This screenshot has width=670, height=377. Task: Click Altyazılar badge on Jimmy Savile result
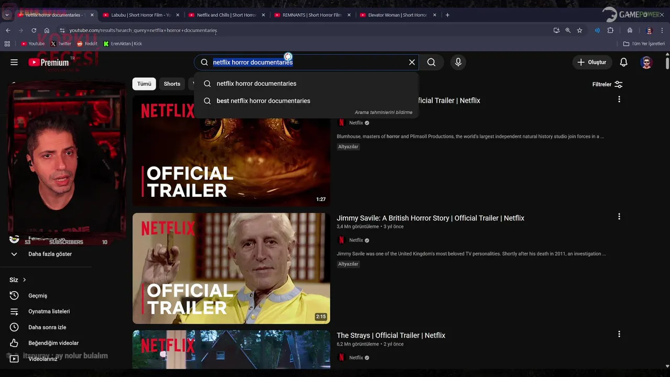348,264
